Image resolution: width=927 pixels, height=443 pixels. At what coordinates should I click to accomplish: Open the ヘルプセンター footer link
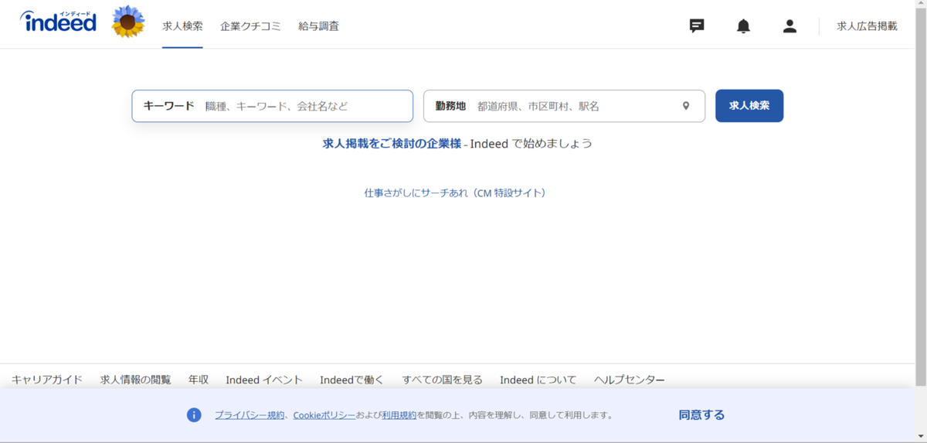tap(630, 380)
